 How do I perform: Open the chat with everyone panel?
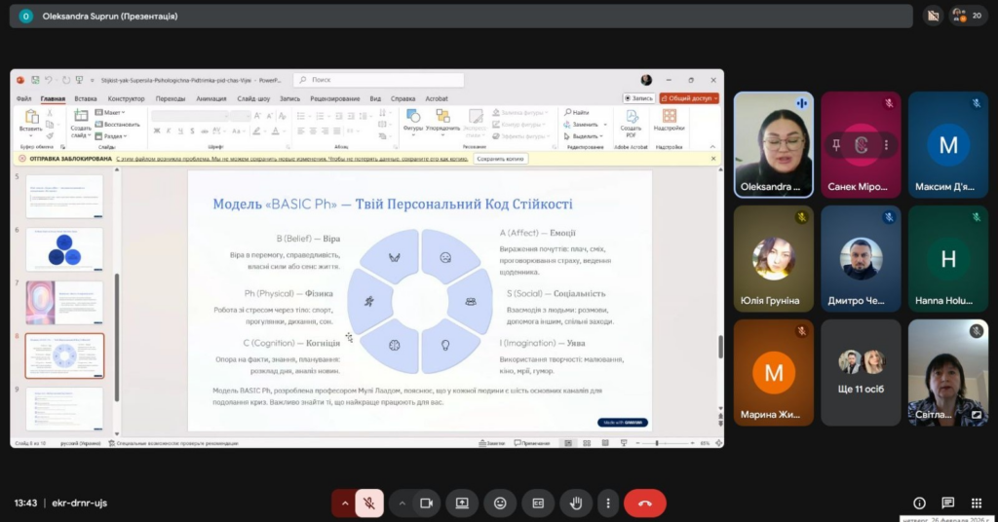click(947, 503)
